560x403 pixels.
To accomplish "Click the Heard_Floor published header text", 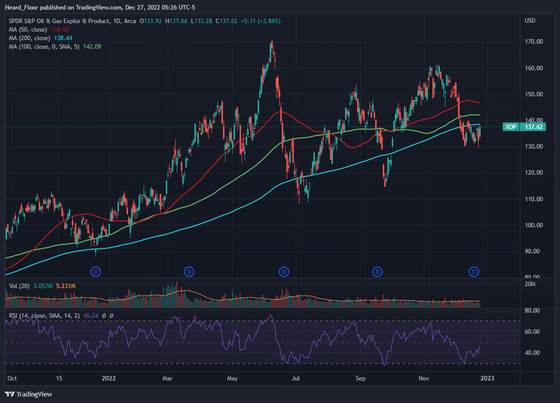I will (100, 7).
